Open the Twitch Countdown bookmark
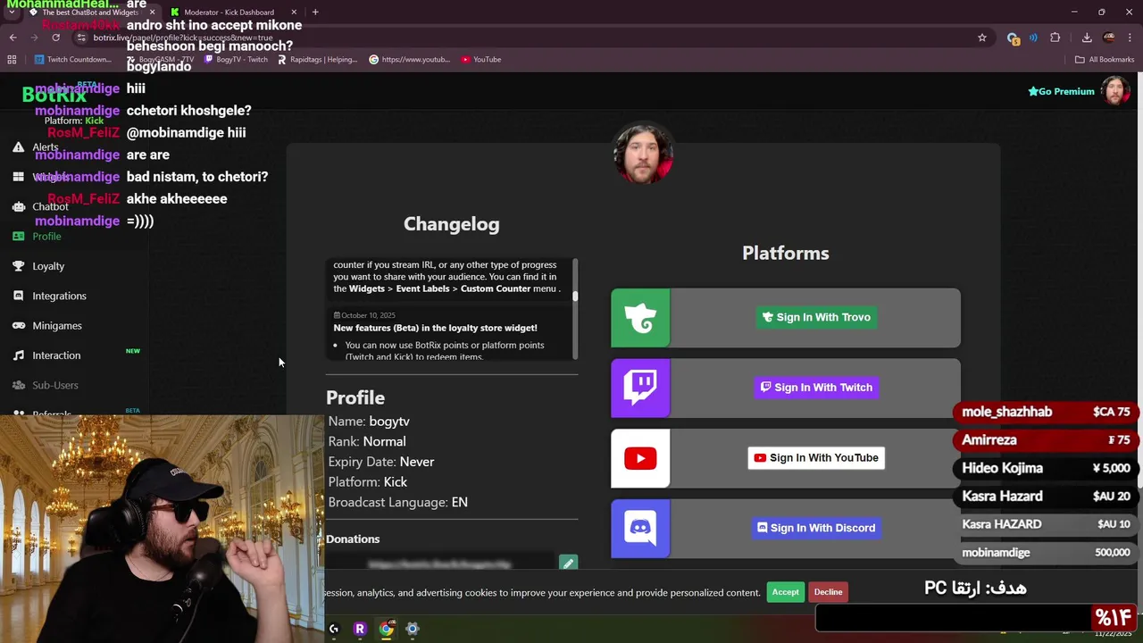 click(73, 60)
